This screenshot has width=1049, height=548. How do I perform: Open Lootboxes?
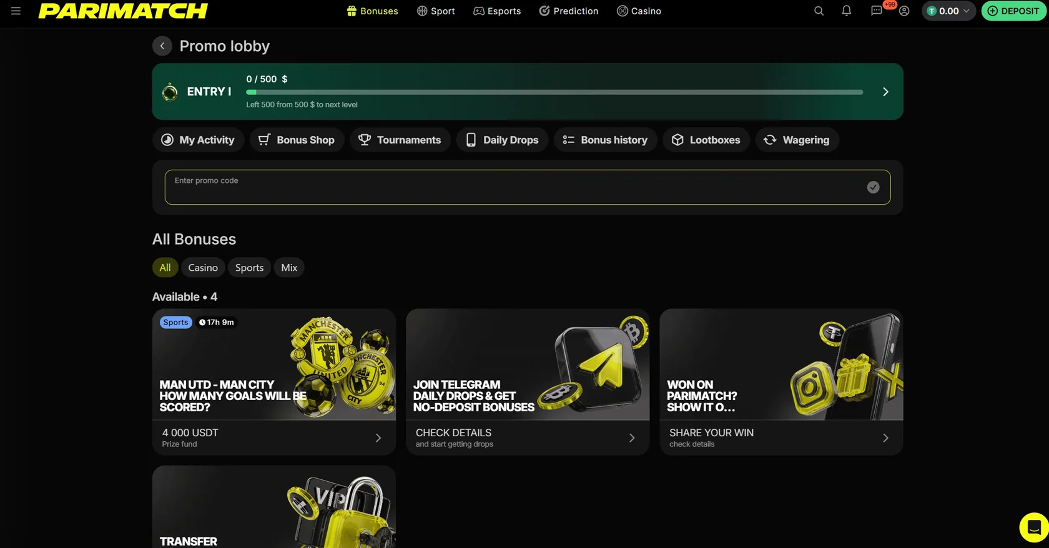coord(706,140)
